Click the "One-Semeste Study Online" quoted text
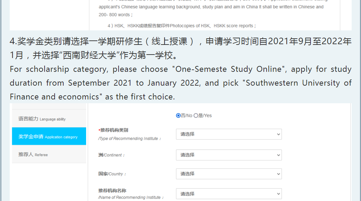The height and width of the screenshot is (201, 361). [x=229, y=69]
